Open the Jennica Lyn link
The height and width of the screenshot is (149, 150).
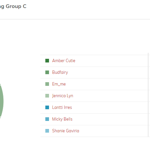pyautogui.click(x=63, y=96)
